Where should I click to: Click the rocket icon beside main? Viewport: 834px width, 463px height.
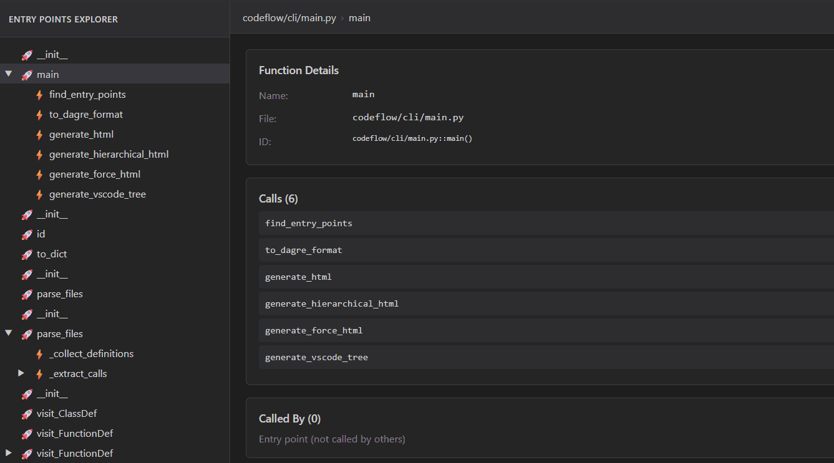click(x=27, y=75)
